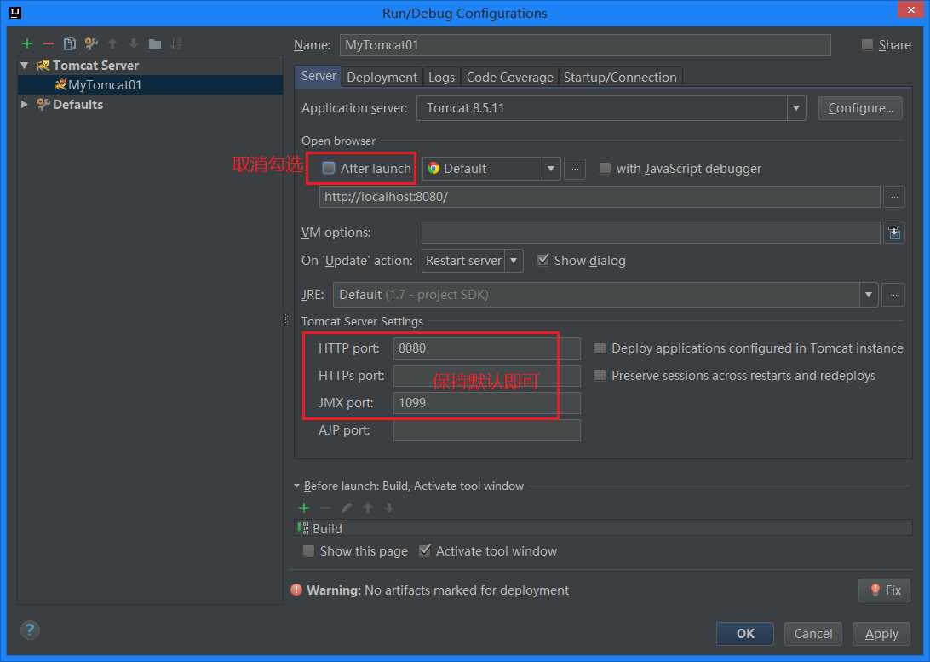This screenshot has width=930, height=662.
Task: Move the before launch task up
Action: coord(368,508)
